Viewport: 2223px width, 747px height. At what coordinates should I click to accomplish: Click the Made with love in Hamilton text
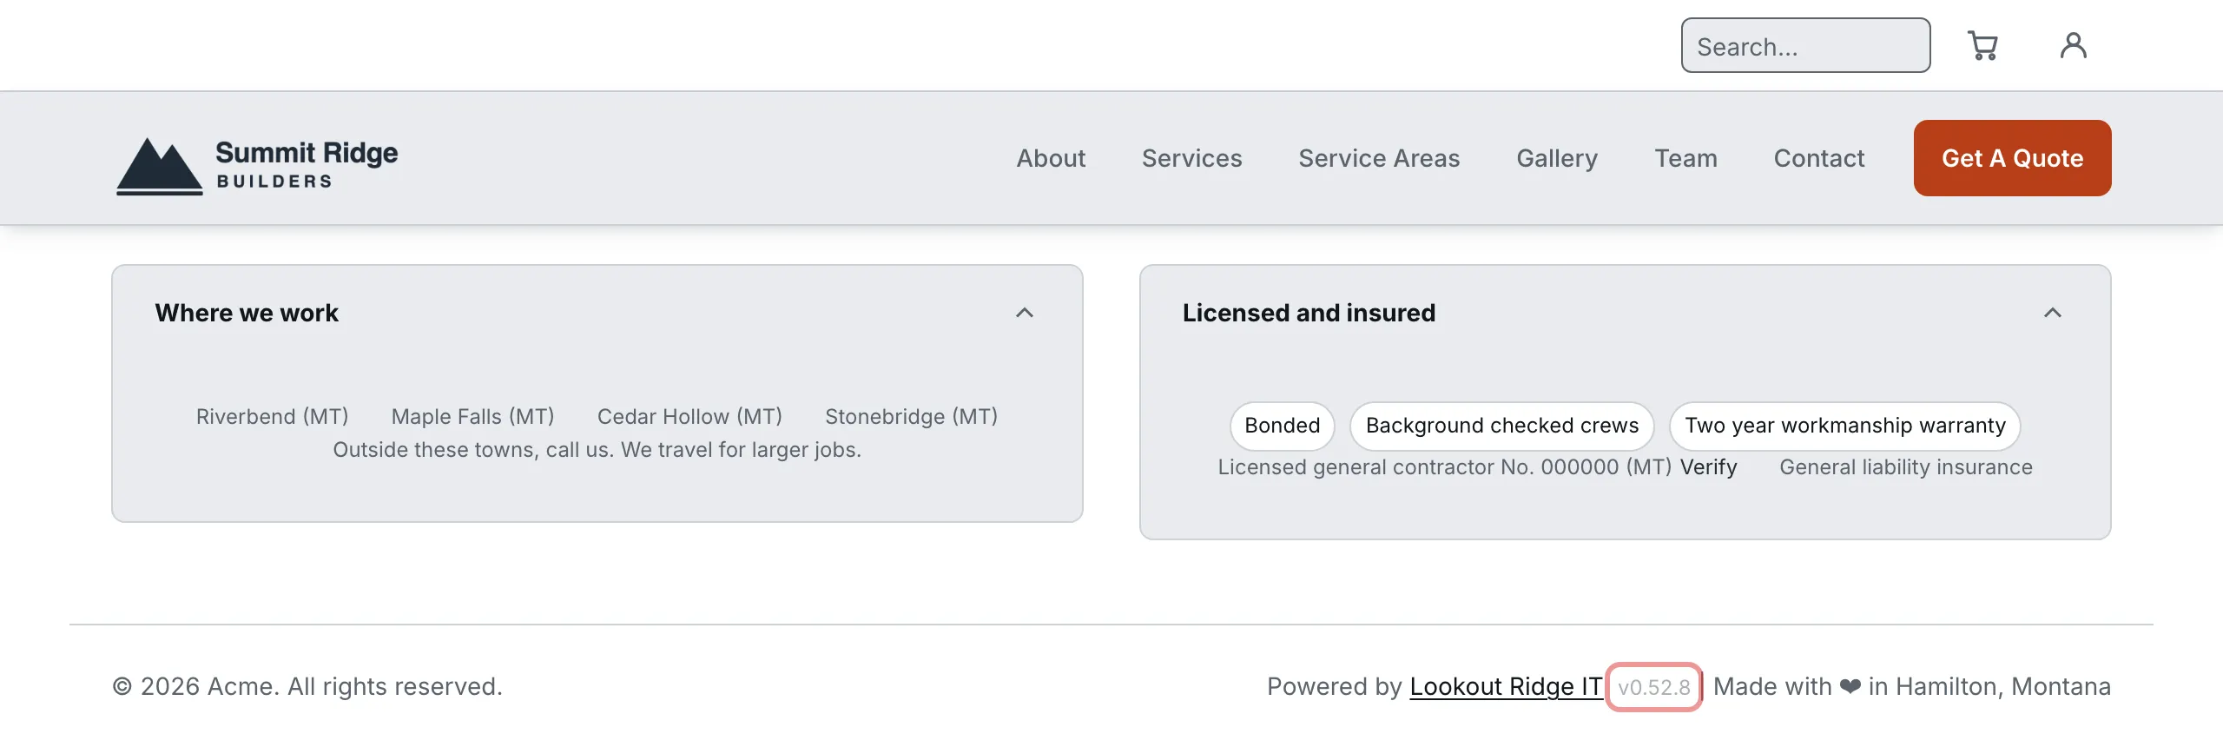coord(1912,686)
